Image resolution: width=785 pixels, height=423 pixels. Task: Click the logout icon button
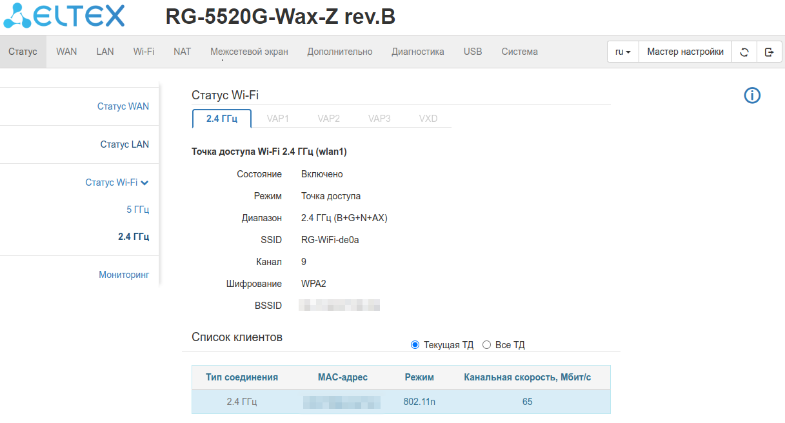tap(769, 52)
